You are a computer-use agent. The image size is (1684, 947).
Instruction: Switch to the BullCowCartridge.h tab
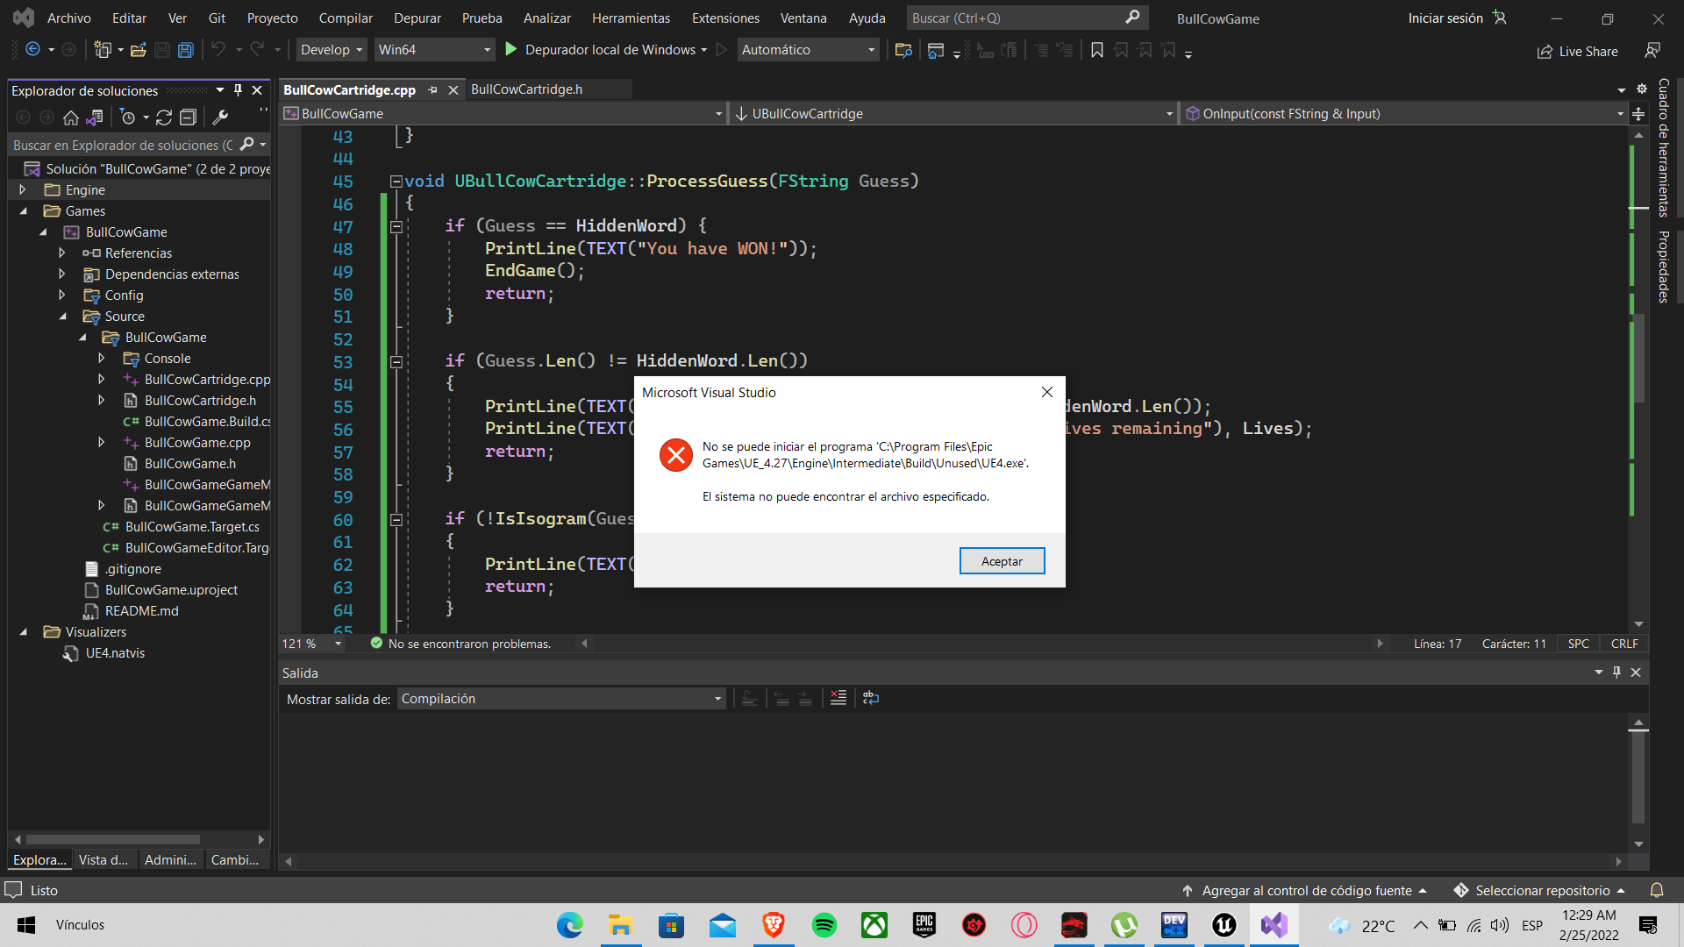527,89
